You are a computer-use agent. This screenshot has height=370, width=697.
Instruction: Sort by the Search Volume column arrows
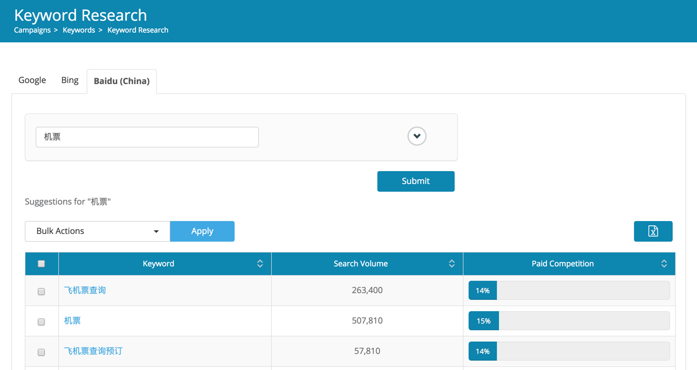pos(452,264)
